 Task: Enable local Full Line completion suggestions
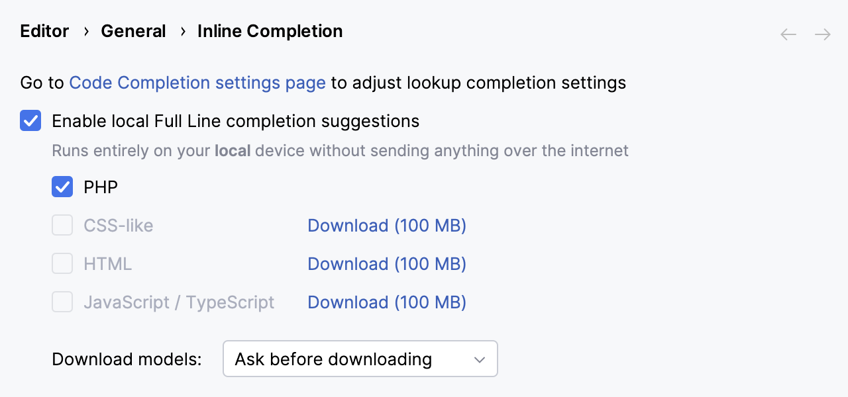tap(30, 120)
